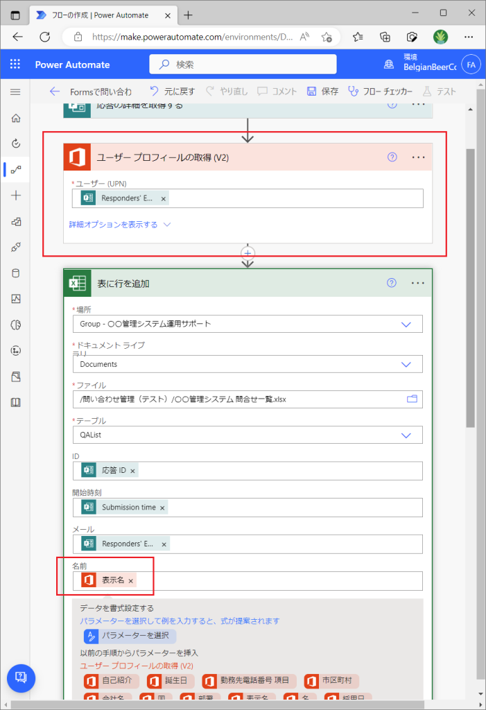486x710 pixels.
Task: Open the FA account avatar
Action: (x=471, y=64)
